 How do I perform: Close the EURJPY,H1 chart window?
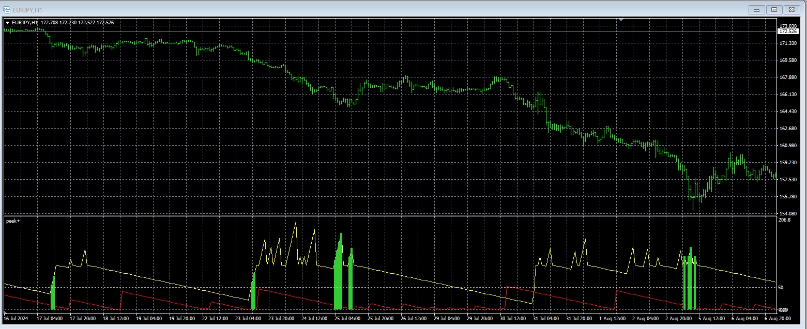click(791, 10)
